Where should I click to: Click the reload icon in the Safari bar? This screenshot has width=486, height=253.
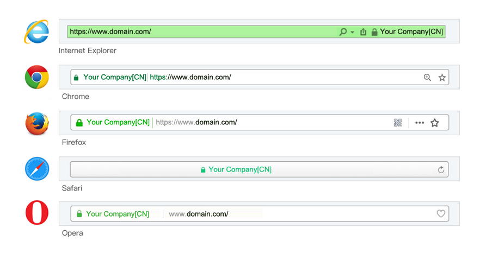pyautogui.click(x=441, y=169)
